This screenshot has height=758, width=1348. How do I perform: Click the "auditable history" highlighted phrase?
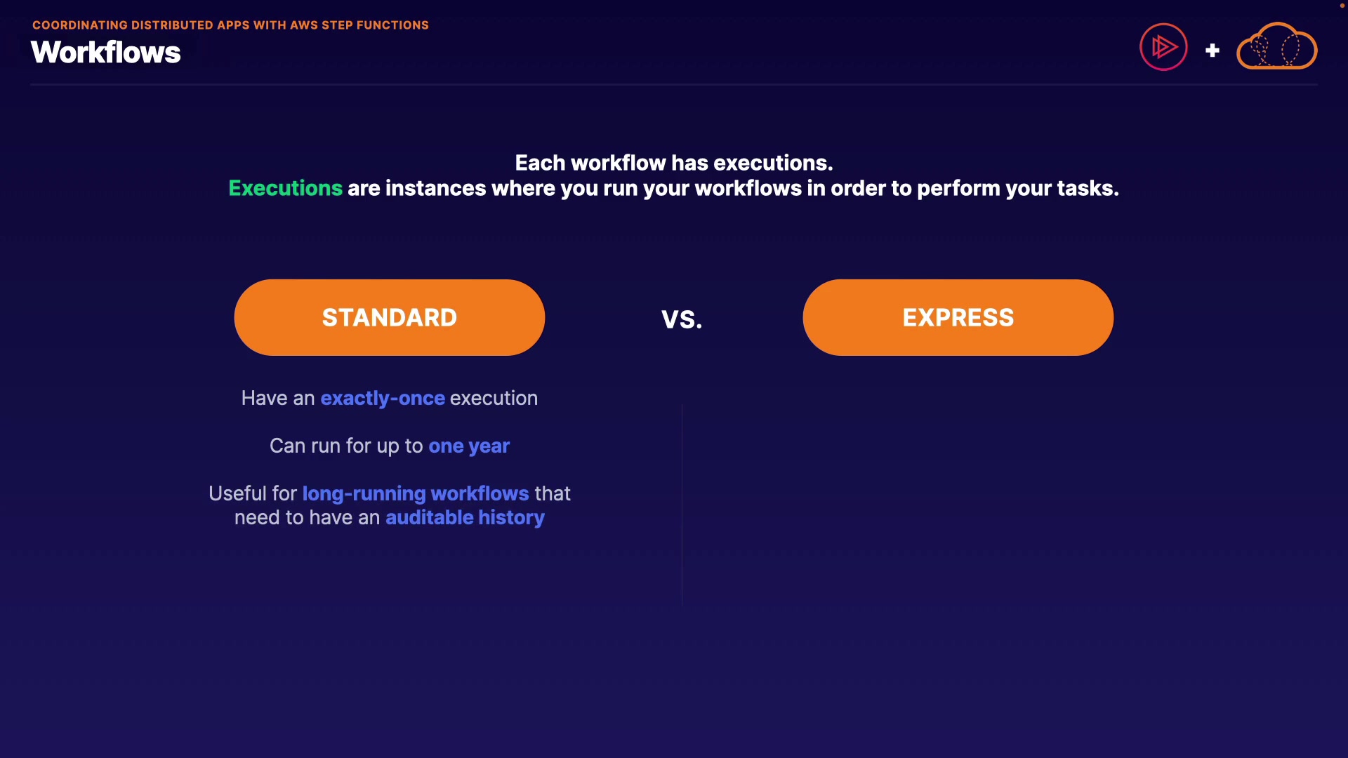465,517
